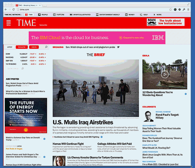Click JAMES PONIEWOZIK author name
195x168 pixels.
point(150,152)
